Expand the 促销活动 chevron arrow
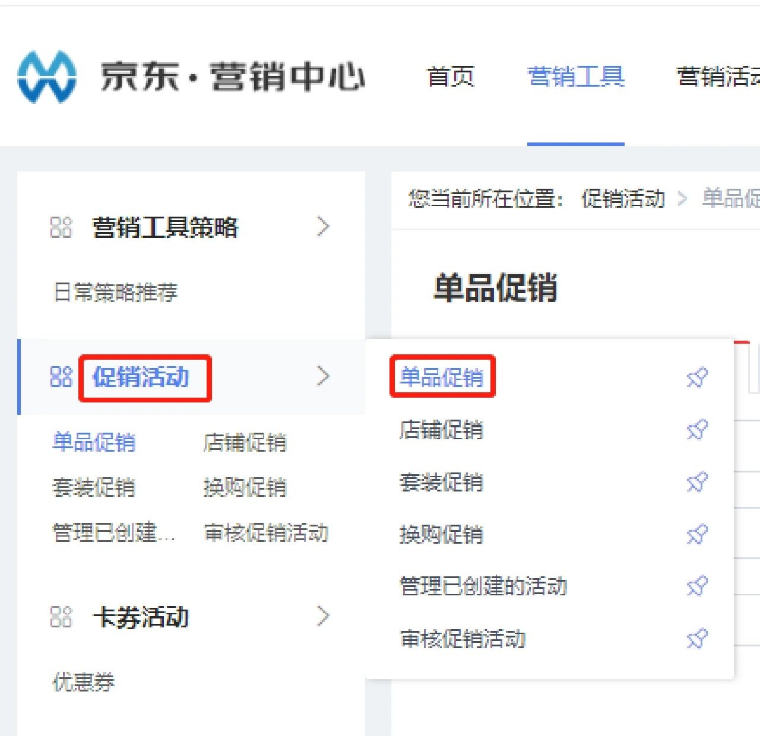This screenshot has width=760, height=736. point(323,376)
